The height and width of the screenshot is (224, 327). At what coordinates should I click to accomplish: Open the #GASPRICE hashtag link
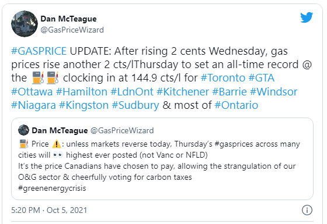point(39,51)
